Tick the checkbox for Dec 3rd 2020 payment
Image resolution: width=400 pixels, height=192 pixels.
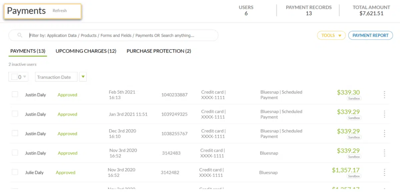[15, 133]
